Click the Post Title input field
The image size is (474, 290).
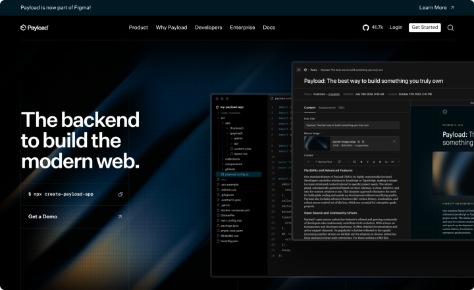tap(352, 125)
